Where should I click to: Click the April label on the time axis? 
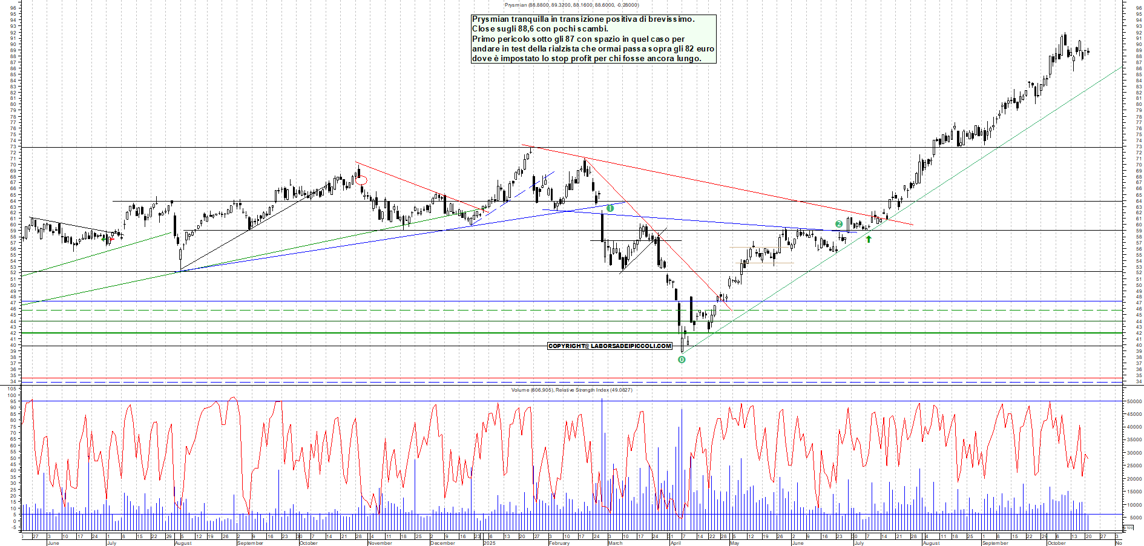(676, 543)
